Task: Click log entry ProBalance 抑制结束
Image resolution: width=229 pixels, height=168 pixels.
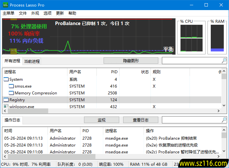Action: pyautogui.click(x=171, y=138)
